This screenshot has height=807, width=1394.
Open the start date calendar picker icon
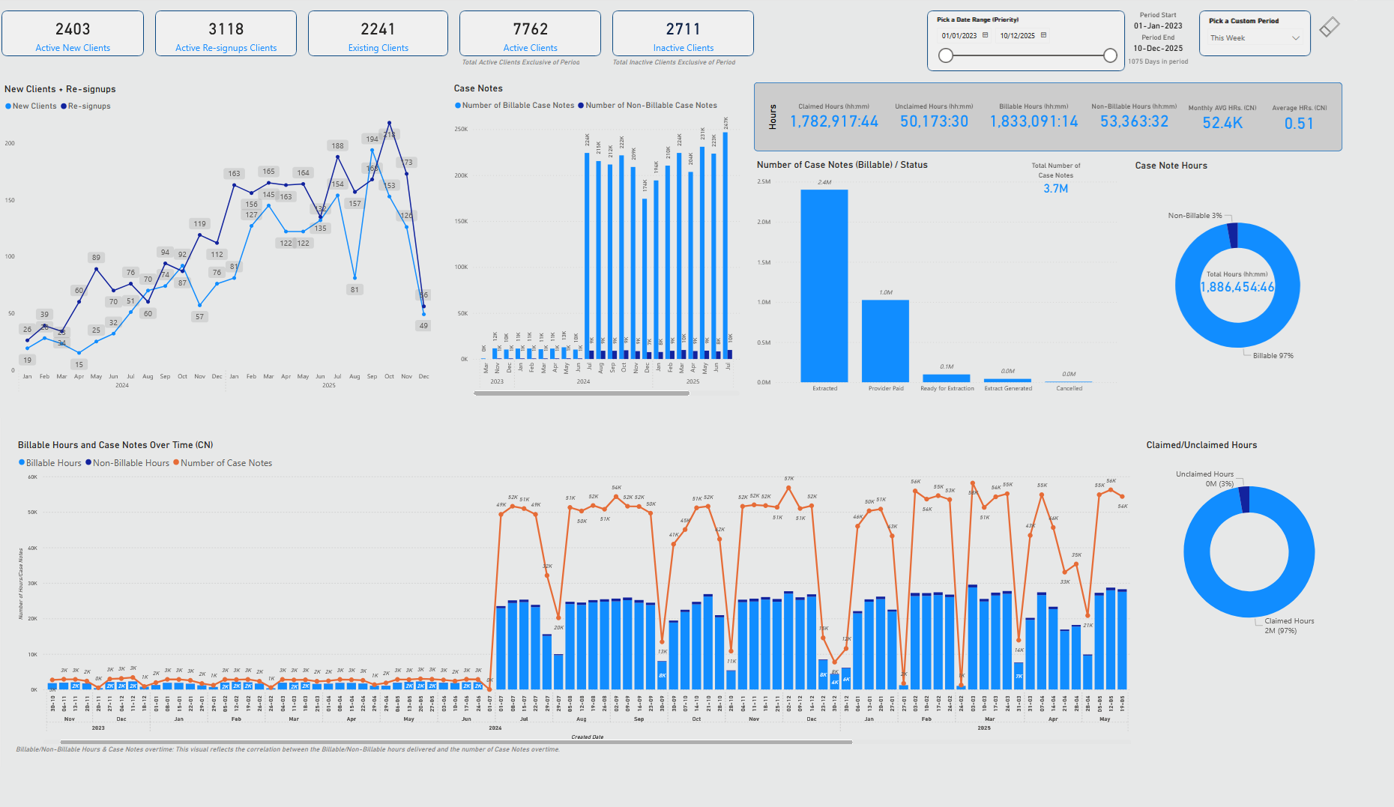[985, 35]
